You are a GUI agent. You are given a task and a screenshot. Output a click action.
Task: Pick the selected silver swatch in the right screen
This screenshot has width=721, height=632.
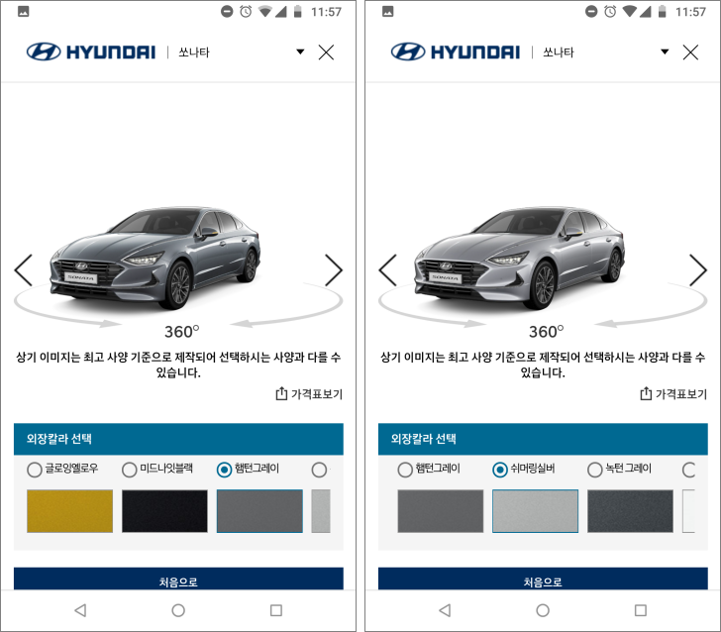point(535,511)
